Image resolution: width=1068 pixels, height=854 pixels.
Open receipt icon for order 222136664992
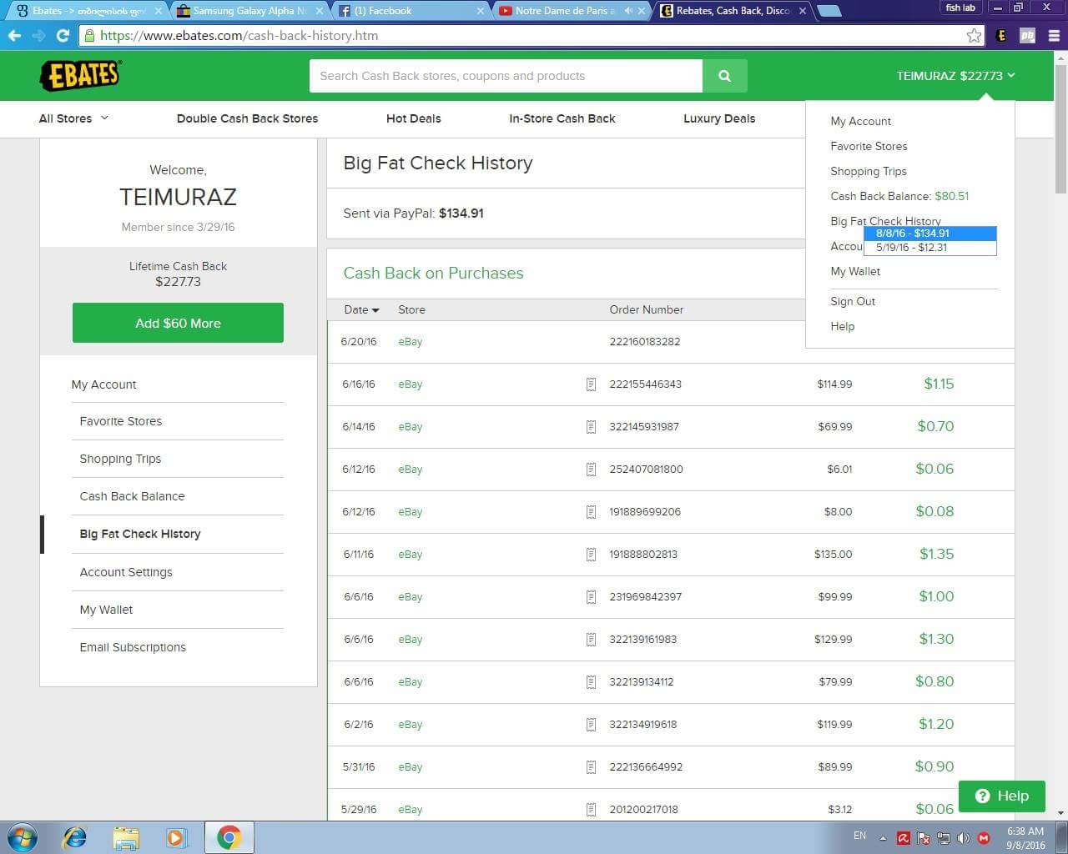click(591, 767)
